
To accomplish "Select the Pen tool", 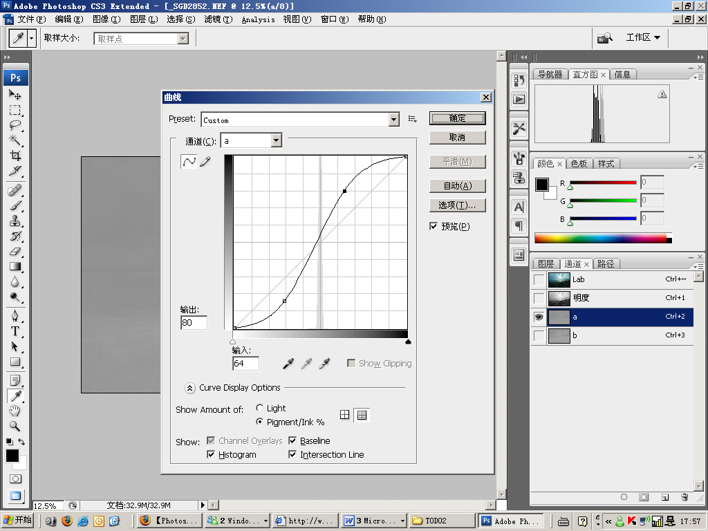I will (15, 315).
